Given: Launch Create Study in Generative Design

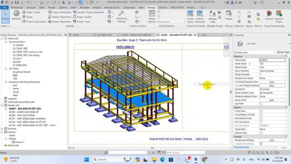Looking at the screenshot, I should pyautogui.click(x=190, y=16).
